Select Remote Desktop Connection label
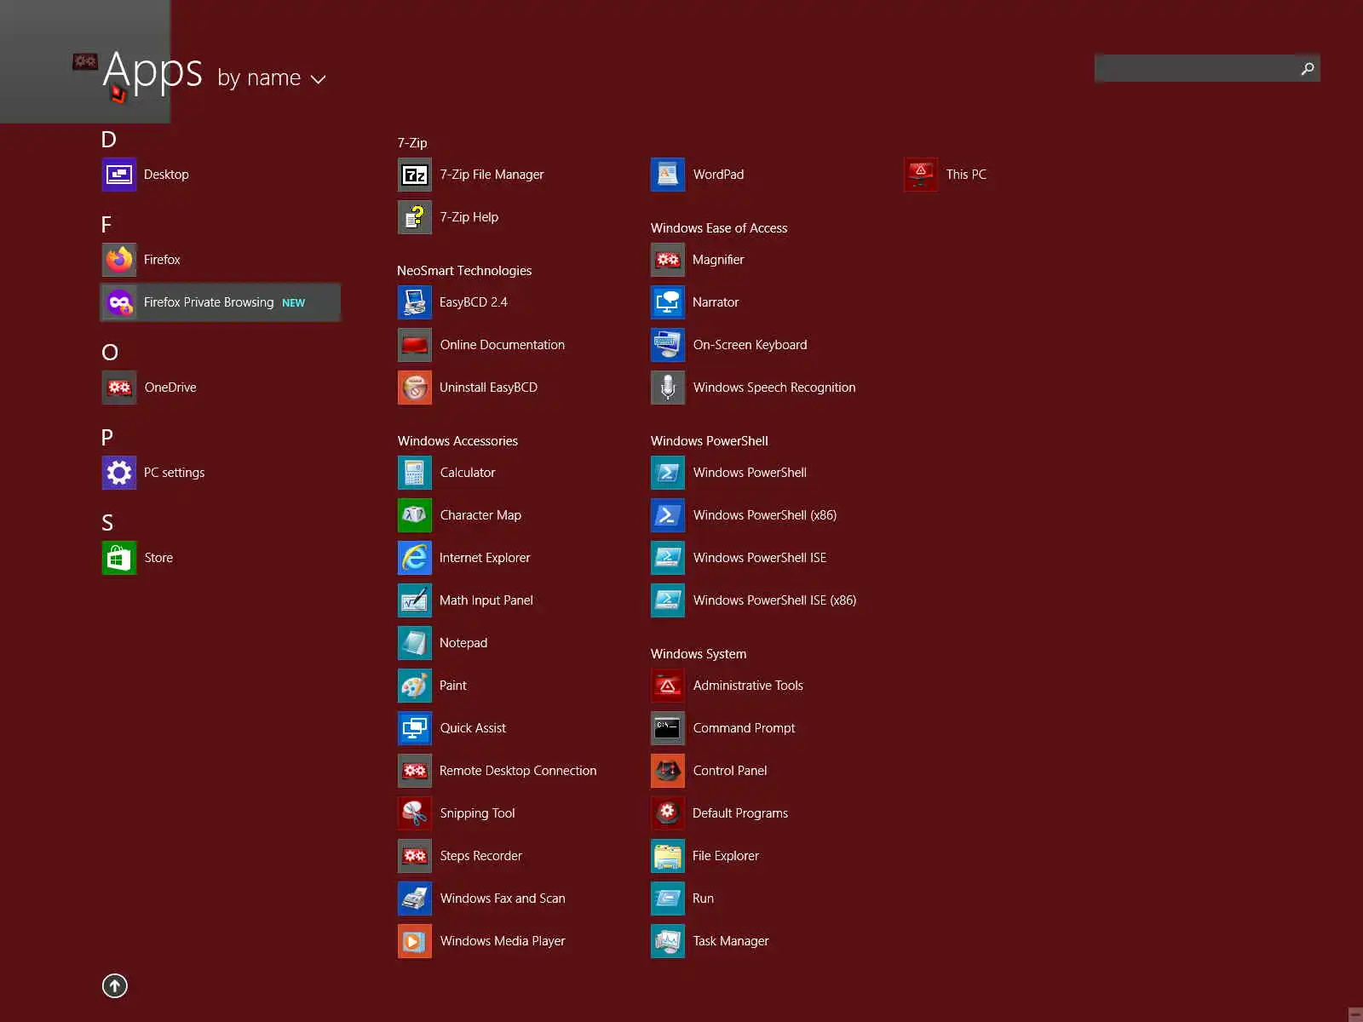The width and height of the screenshot is (1363, 1022). [x=518, y=771]
